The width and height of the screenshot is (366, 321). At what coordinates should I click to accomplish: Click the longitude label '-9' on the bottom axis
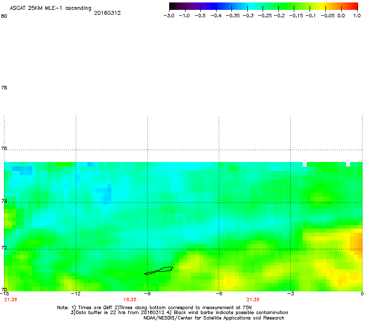(x=147, y=294)
